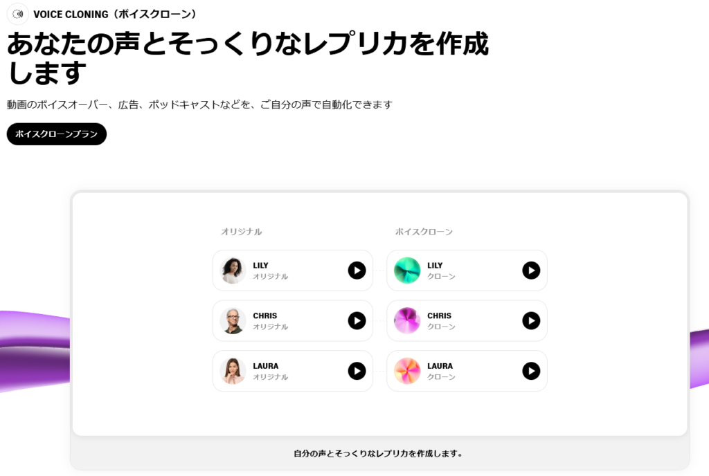
Task: Click the VOICE CLONING（ボイスクローン） label
Action: point(116,14)
